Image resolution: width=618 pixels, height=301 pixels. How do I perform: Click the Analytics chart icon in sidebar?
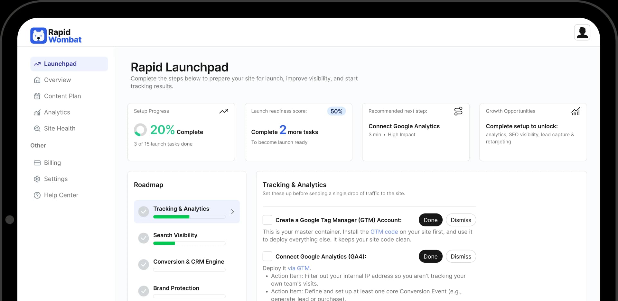click(x=37, y=112)
